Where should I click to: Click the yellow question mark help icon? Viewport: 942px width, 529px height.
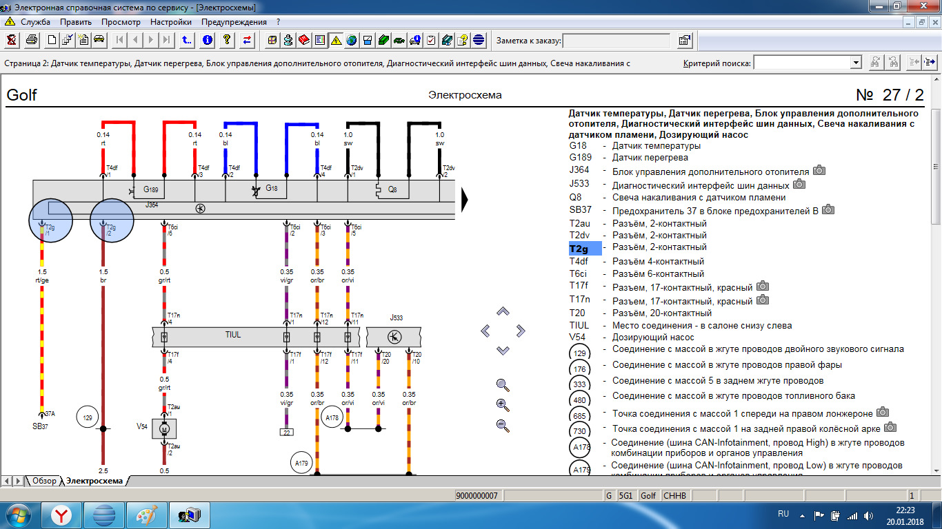[x=226, y=40]
